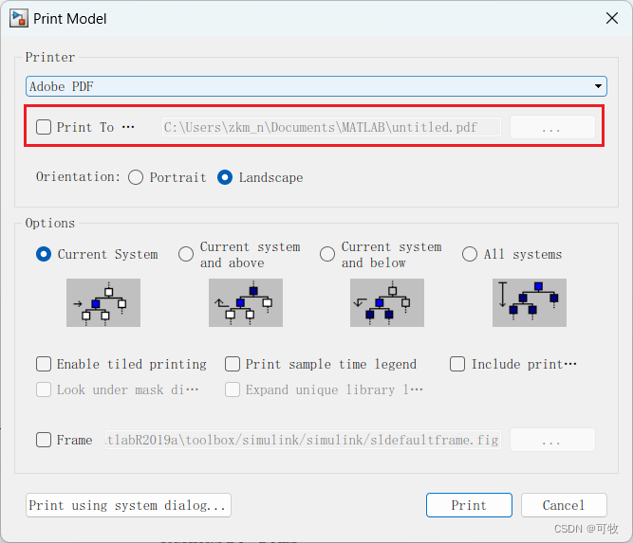
Task: Enable tiled printing checkbox
Action: (44, 364)
